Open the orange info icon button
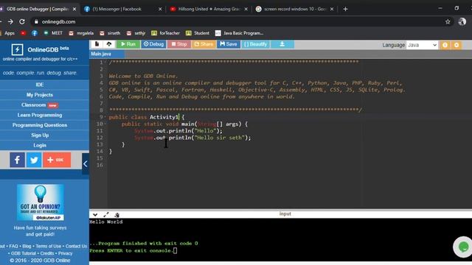Viewport: 472px width, 265px height. (445, 45)
